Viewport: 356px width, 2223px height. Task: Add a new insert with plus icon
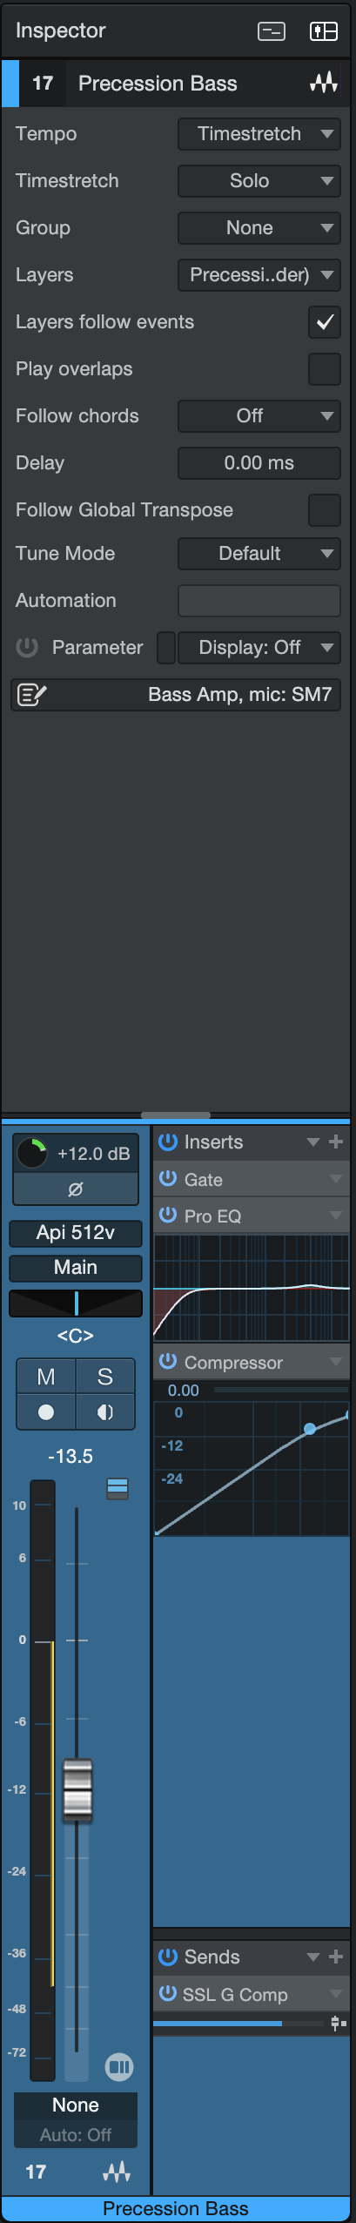(x=336, y=1142)
